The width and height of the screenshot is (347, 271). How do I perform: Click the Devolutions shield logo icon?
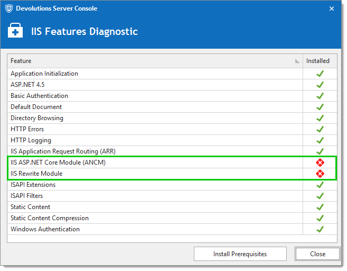9,8
